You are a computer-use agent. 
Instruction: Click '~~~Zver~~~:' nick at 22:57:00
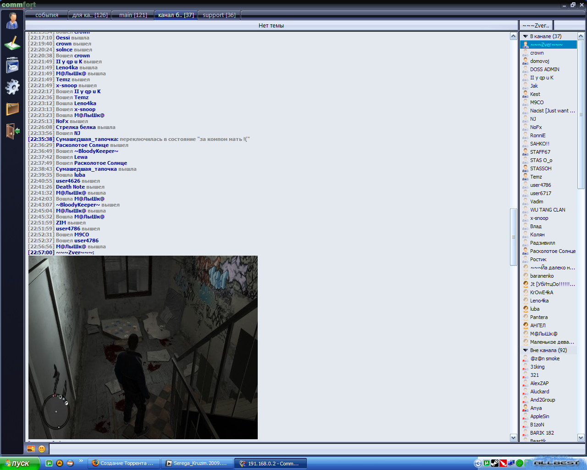(x=75, y=252)
